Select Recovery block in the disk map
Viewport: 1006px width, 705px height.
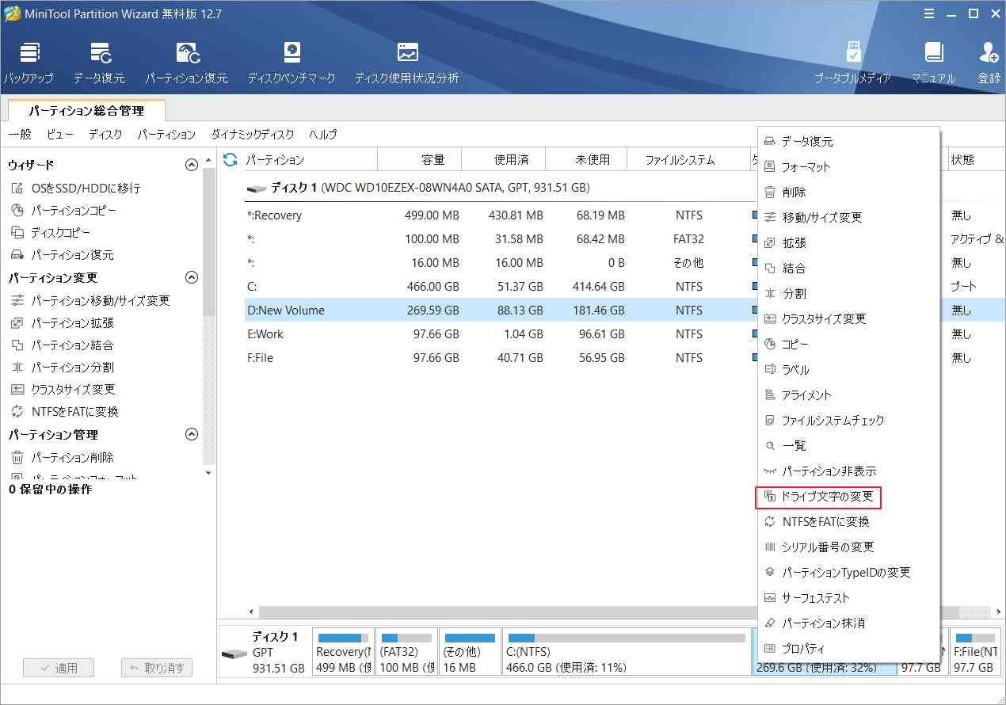coord(343,651)
